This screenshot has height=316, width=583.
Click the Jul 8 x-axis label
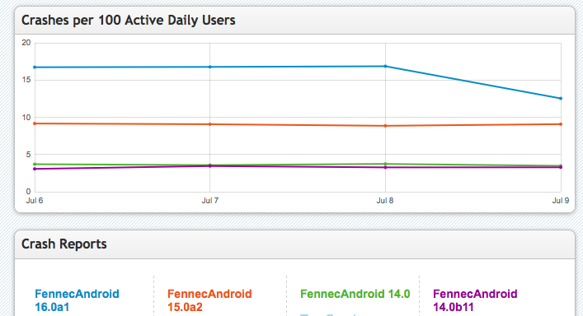[x=385, y=201]
